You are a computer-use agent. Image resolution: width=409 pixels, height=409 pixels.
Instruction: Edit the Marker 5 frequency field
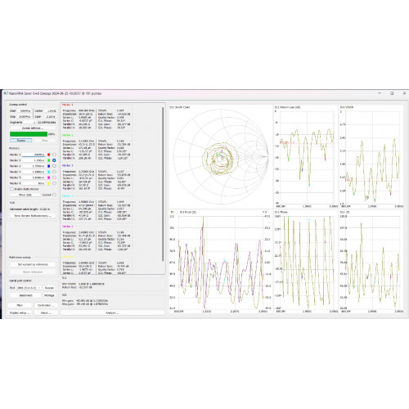(x=34, y=178)
